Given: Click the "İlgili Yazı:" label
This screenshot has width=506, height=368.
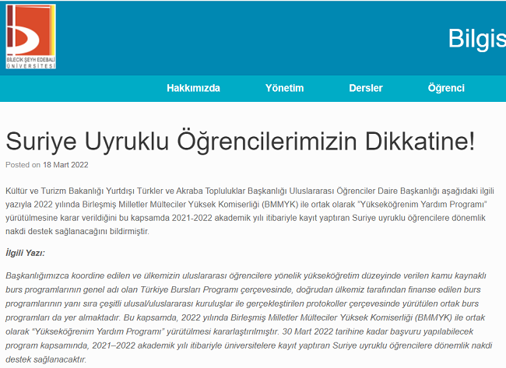Looking at the screenshot, I should pyautogui.click(x=25, y=253).
